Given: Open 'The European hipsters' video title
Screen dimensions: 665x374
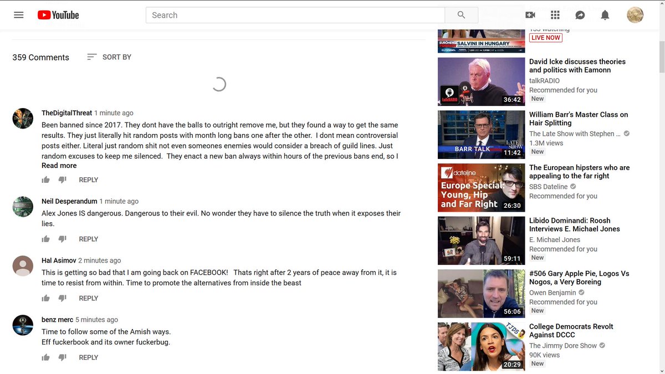Looking at the screenshot, I should pos(580,172).
